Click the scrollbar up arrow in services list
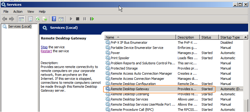The width and height of the screenshot is (250, 112). (x=246, y=37)
